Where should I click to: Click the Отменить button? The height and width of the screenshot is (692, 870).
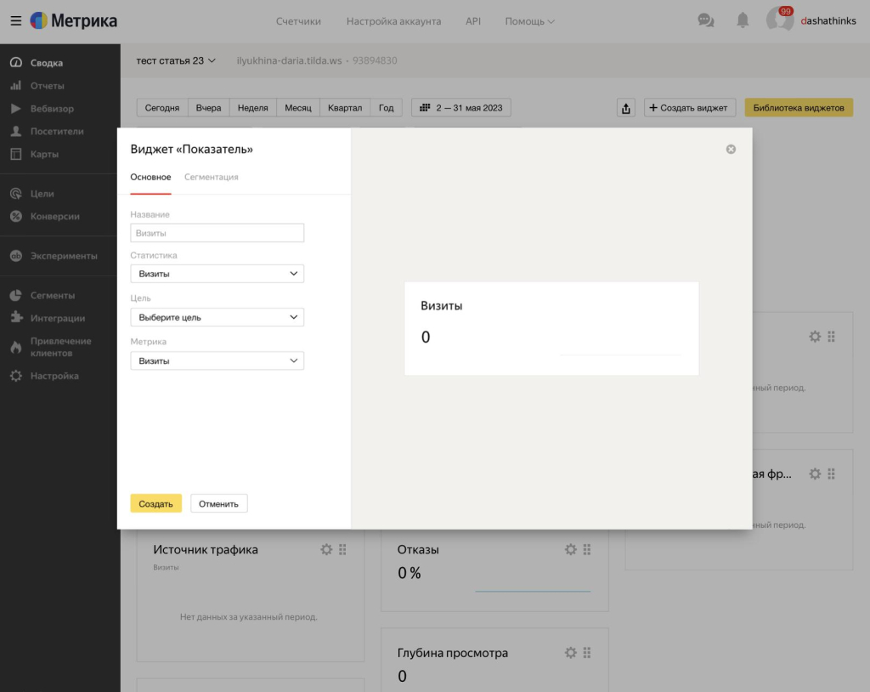tap(218, 503)
